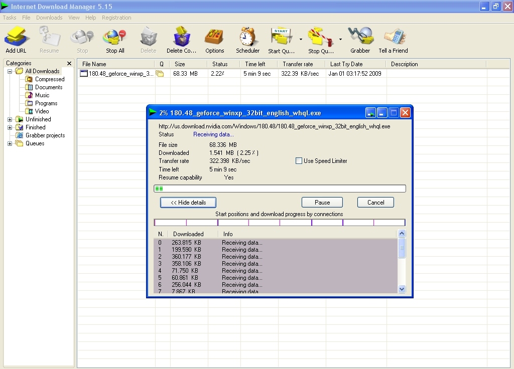Select connection row 0 with 263.815 KB
Image resolution: width=514 pixels, height=369 pixels.
click(x=276, y=243)
